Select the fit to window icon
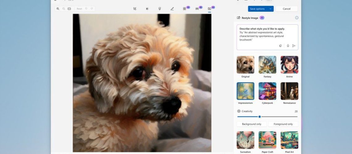The width and height of the screenshot is (352, 154). pos(69,9)
